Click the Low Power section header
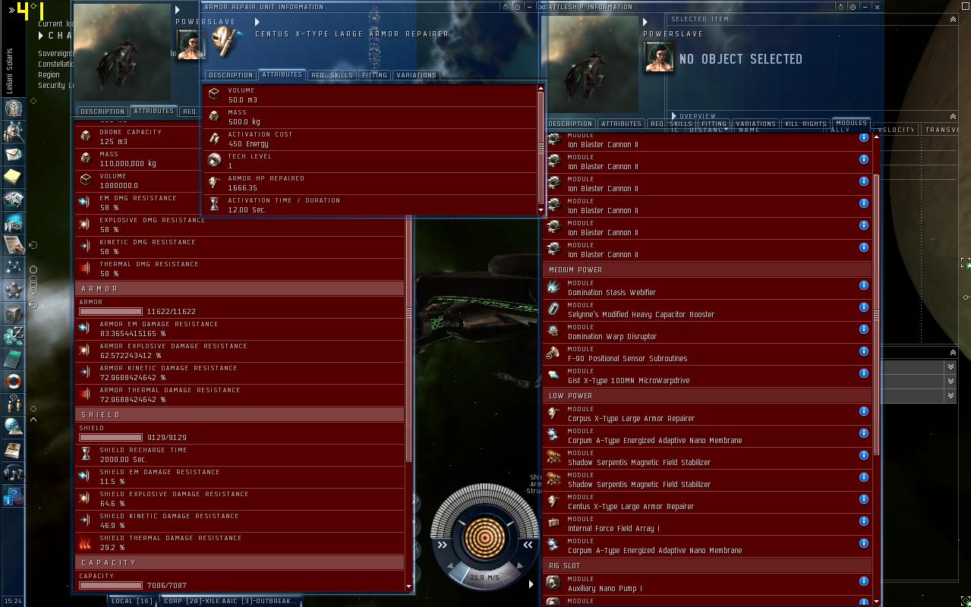Viewport: 971px width, 607px height. pos(707,396)
